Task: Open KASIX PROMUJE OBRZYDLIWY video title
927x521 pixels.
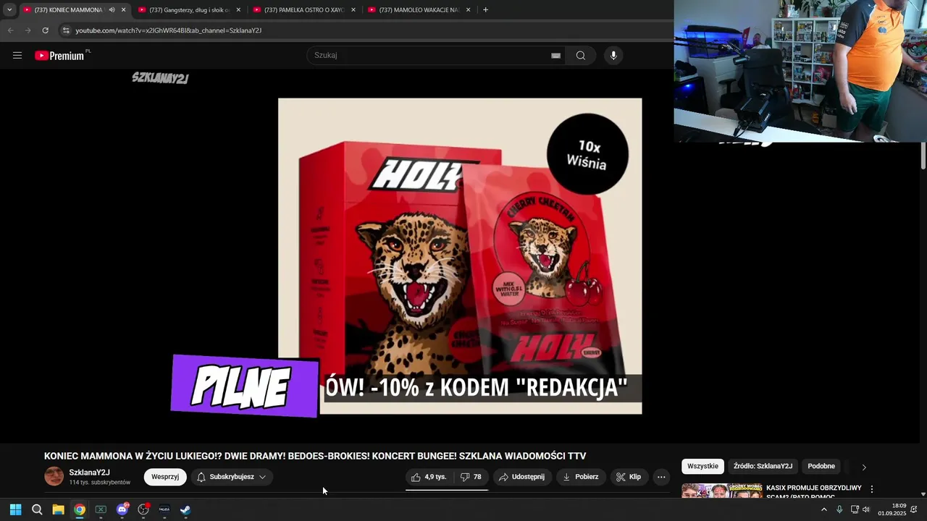Action: point(814,492)
